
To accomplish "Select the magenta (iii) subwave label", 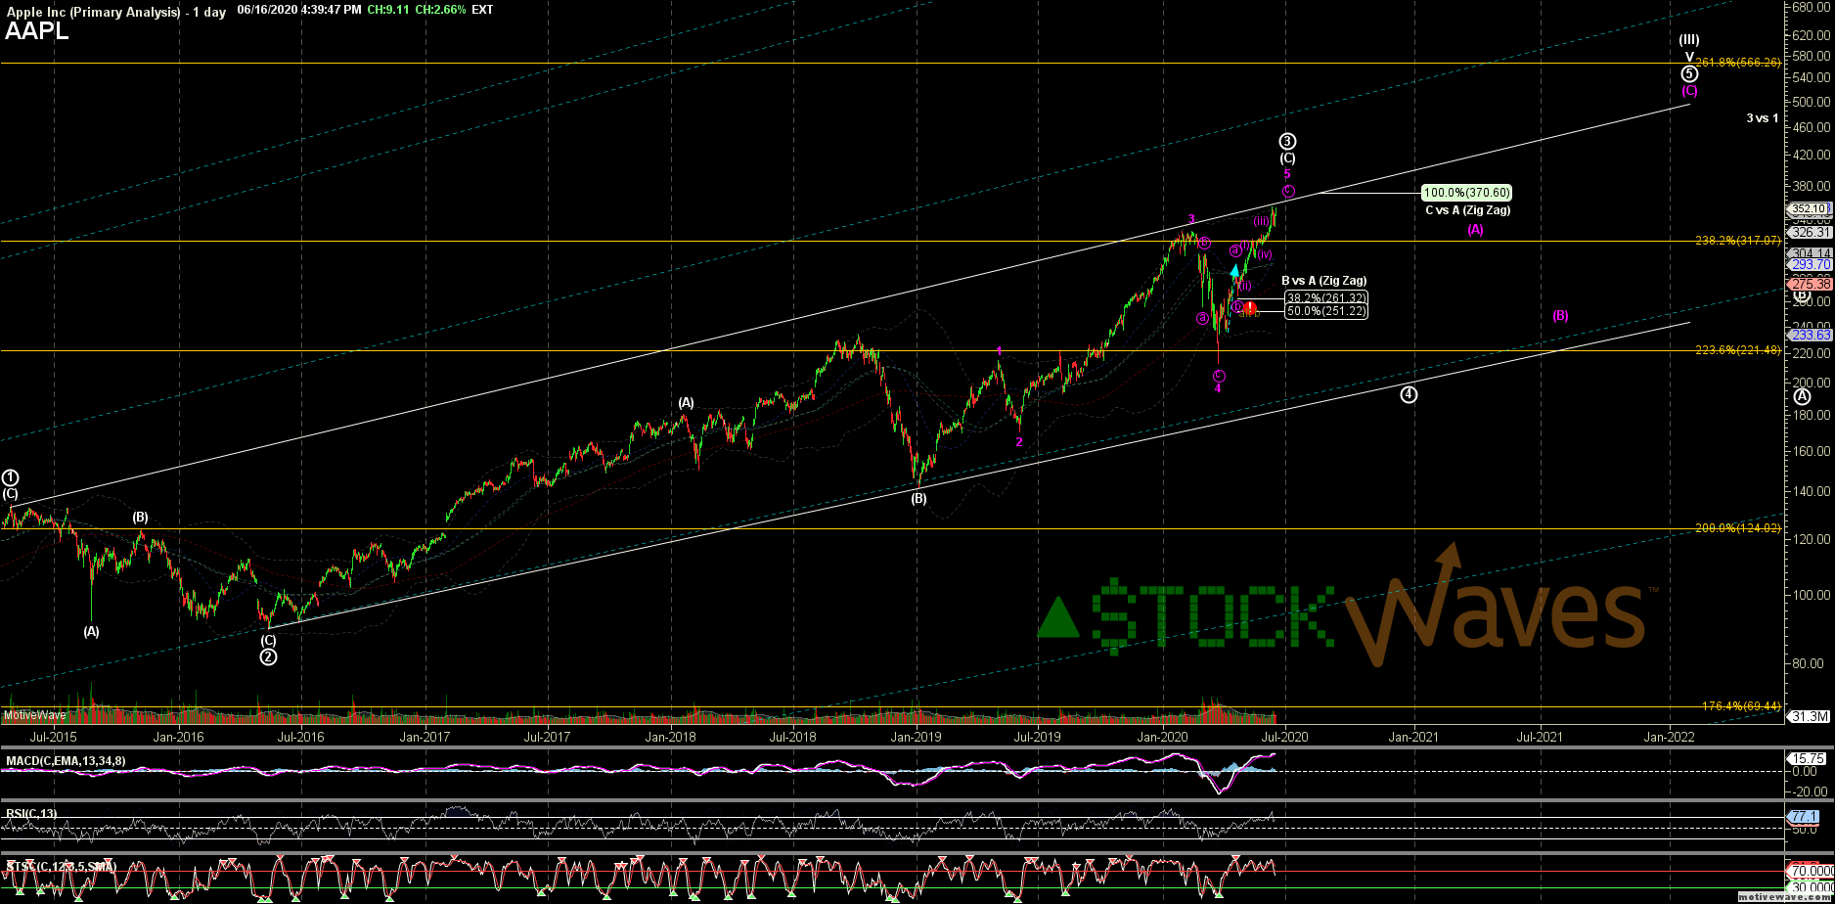I will coord(1262,221).
